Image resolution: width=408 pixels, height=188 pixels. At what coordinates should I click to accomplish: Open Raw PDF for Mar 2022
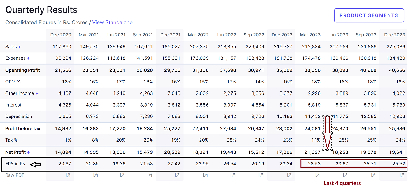[206, 175]
